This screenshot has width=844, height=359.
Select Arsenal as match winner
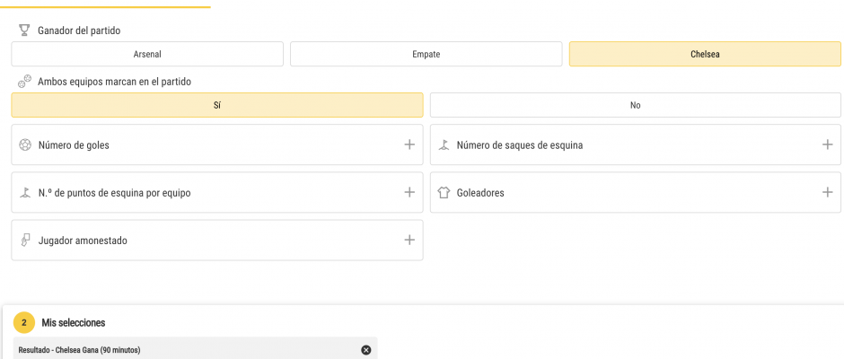(x=147, y=55)
